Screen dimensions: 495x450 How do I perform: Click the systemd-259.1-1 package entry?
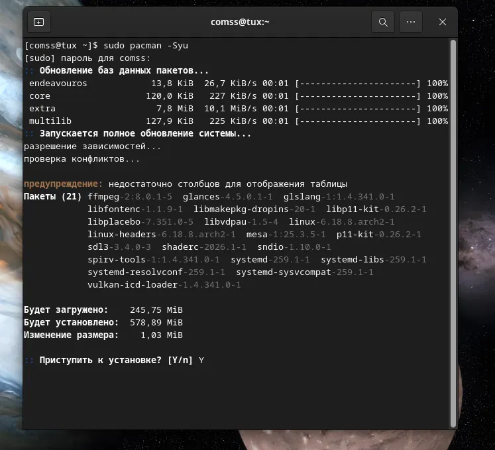point(270,259)
